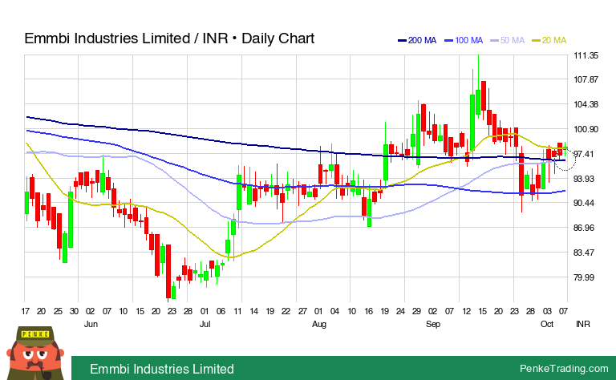Image resolution: width=616 pixels, height=380 pixels.
Task: Select the 200 MA legend entry
Action: (417, 40)
